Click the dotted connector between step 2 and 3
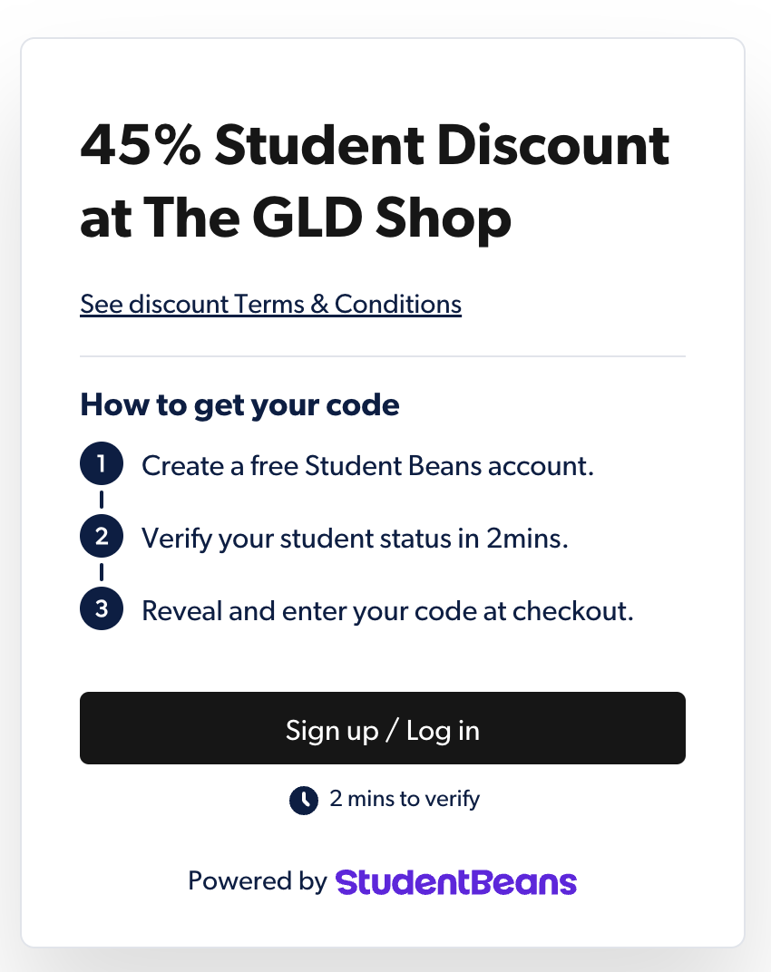 (x=101, y=572)
